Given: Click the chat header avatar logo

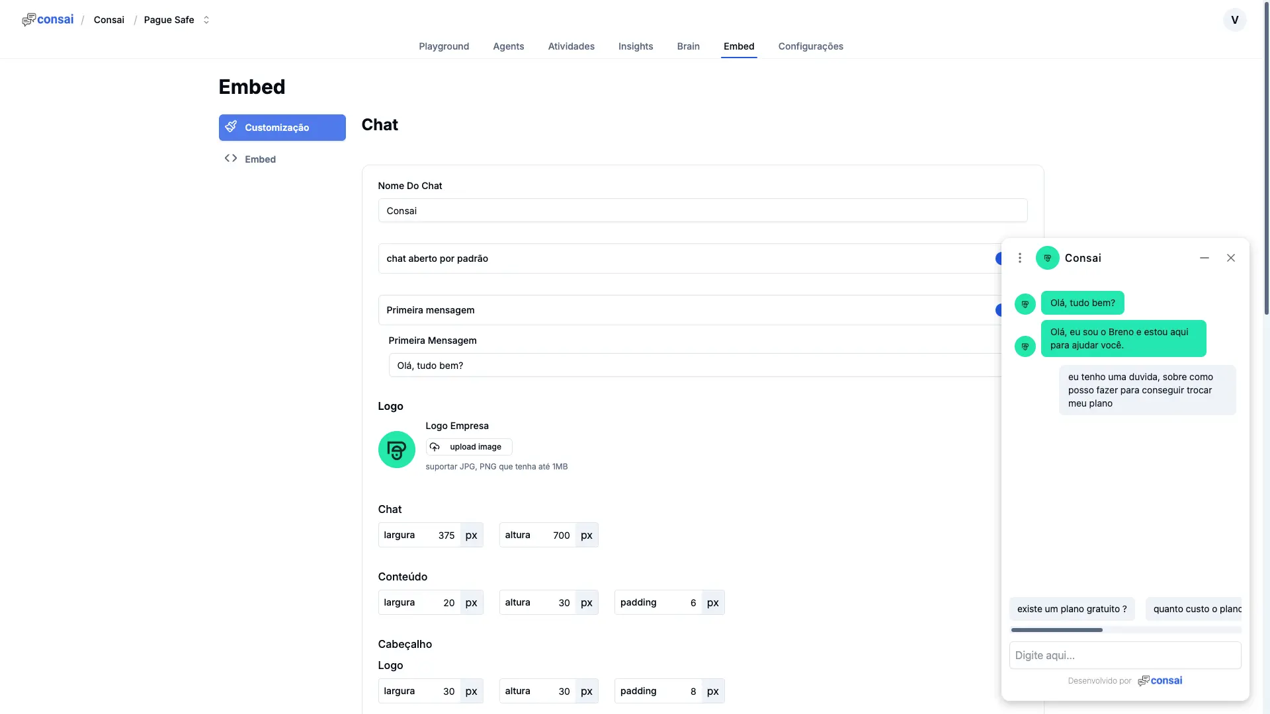Looking at the screenshot, I should point(1047,258).
